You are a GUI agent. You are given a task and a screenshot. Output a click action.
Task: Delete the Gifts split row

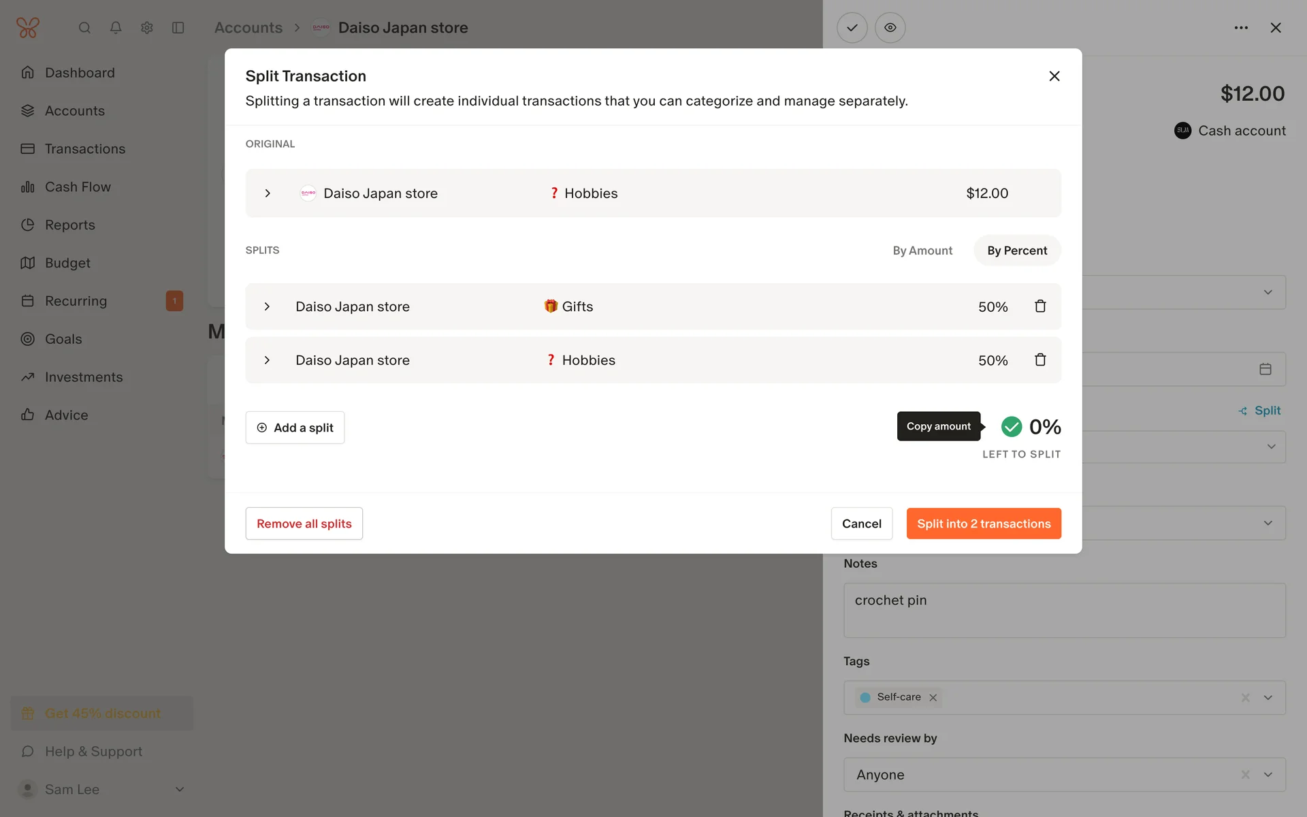[1040, 306]
